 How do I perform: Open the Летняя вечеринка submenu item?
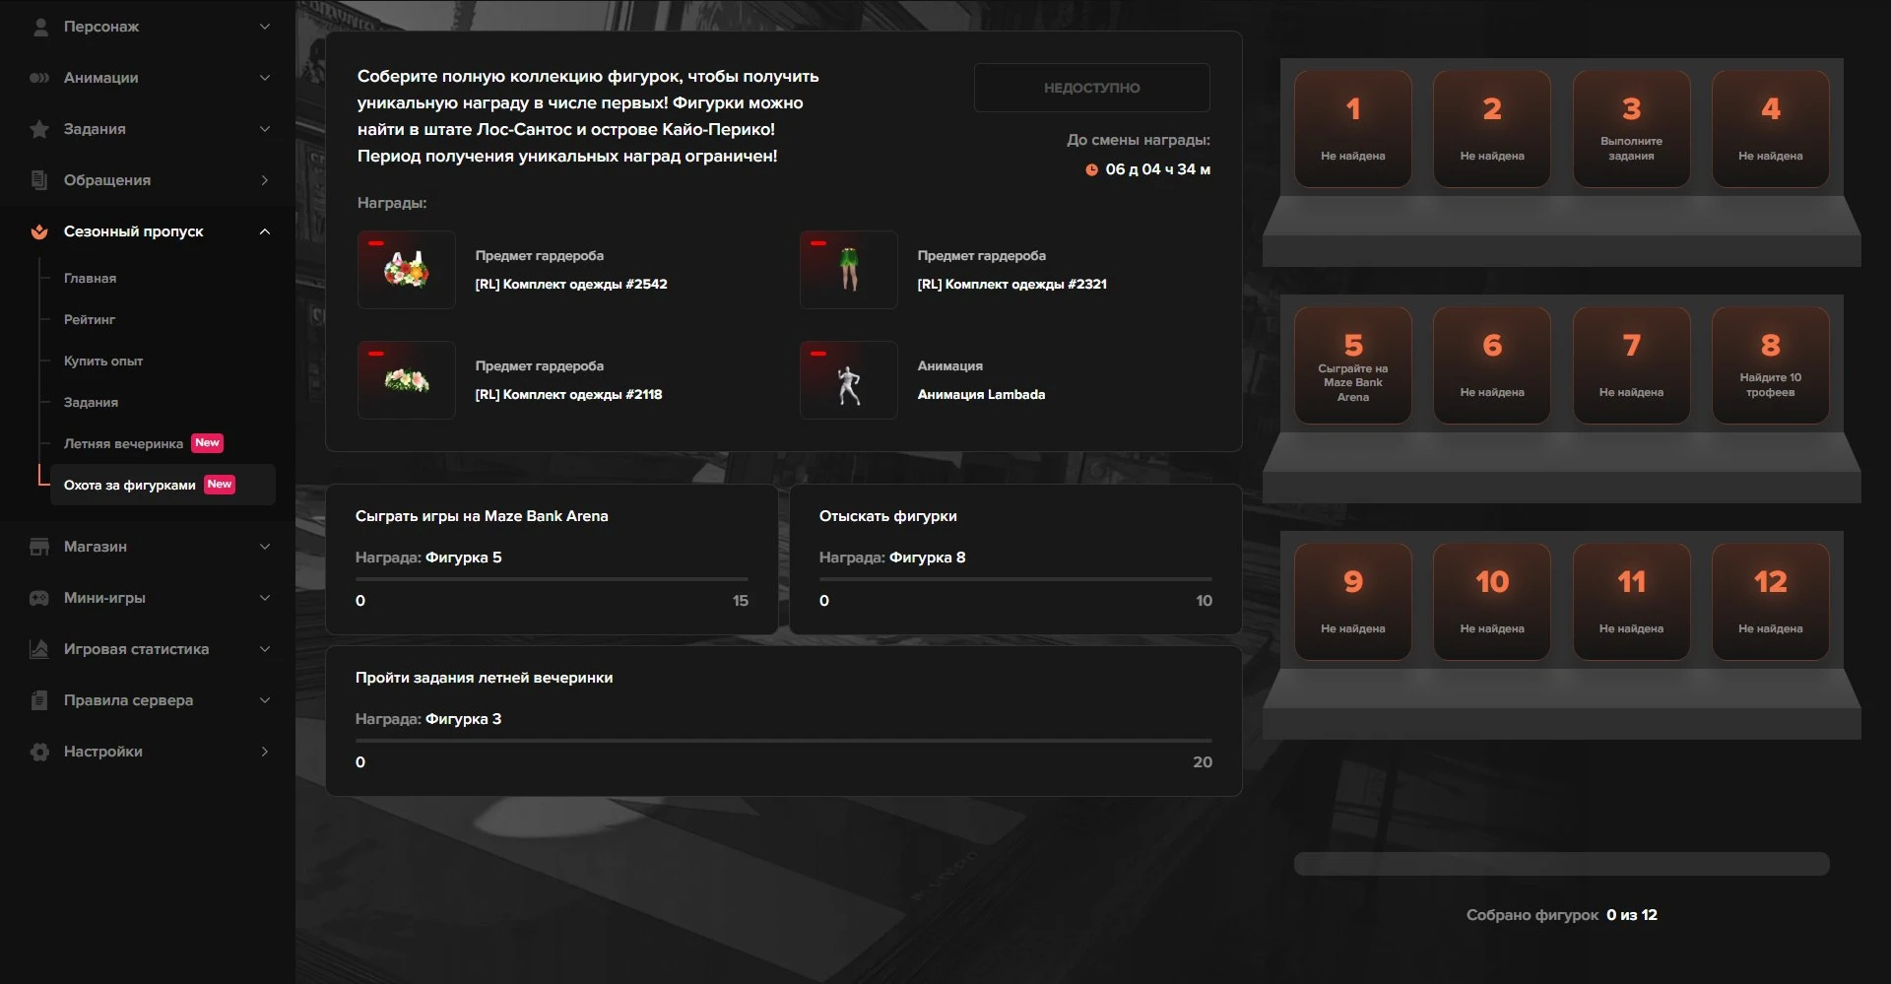coord(123,444)
